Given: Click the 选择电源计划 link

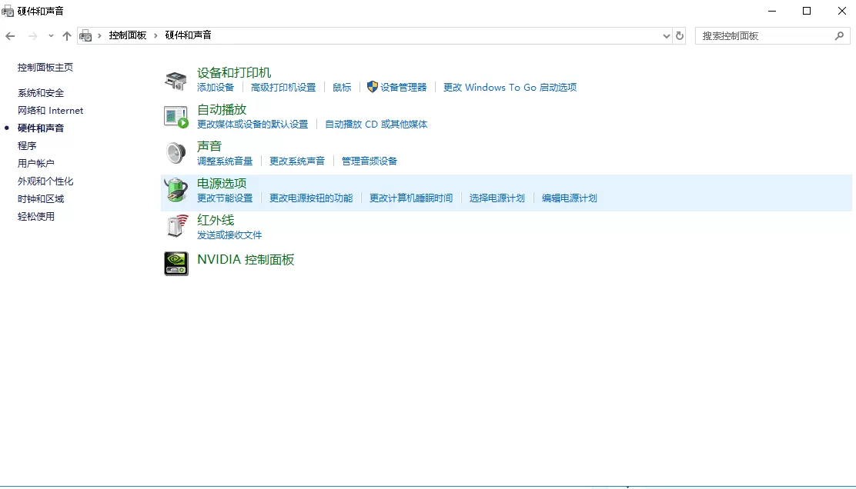Looking at the screenshot, I should [x=497, y=198].
